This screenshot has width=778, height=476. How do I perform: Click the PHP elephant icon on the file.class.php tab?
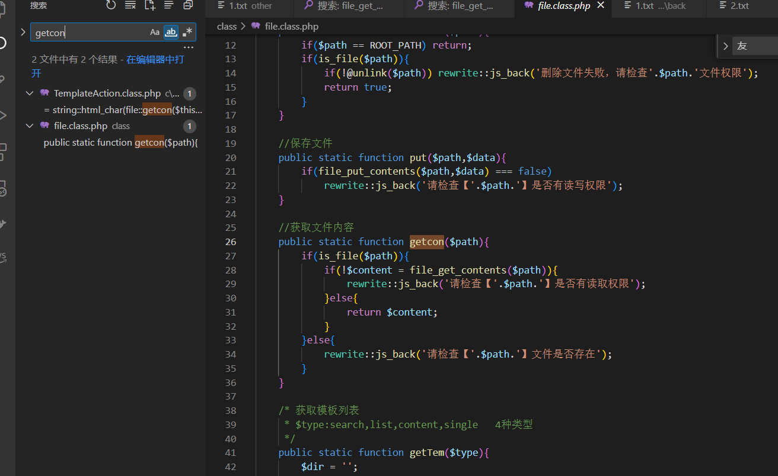point(528,5)
